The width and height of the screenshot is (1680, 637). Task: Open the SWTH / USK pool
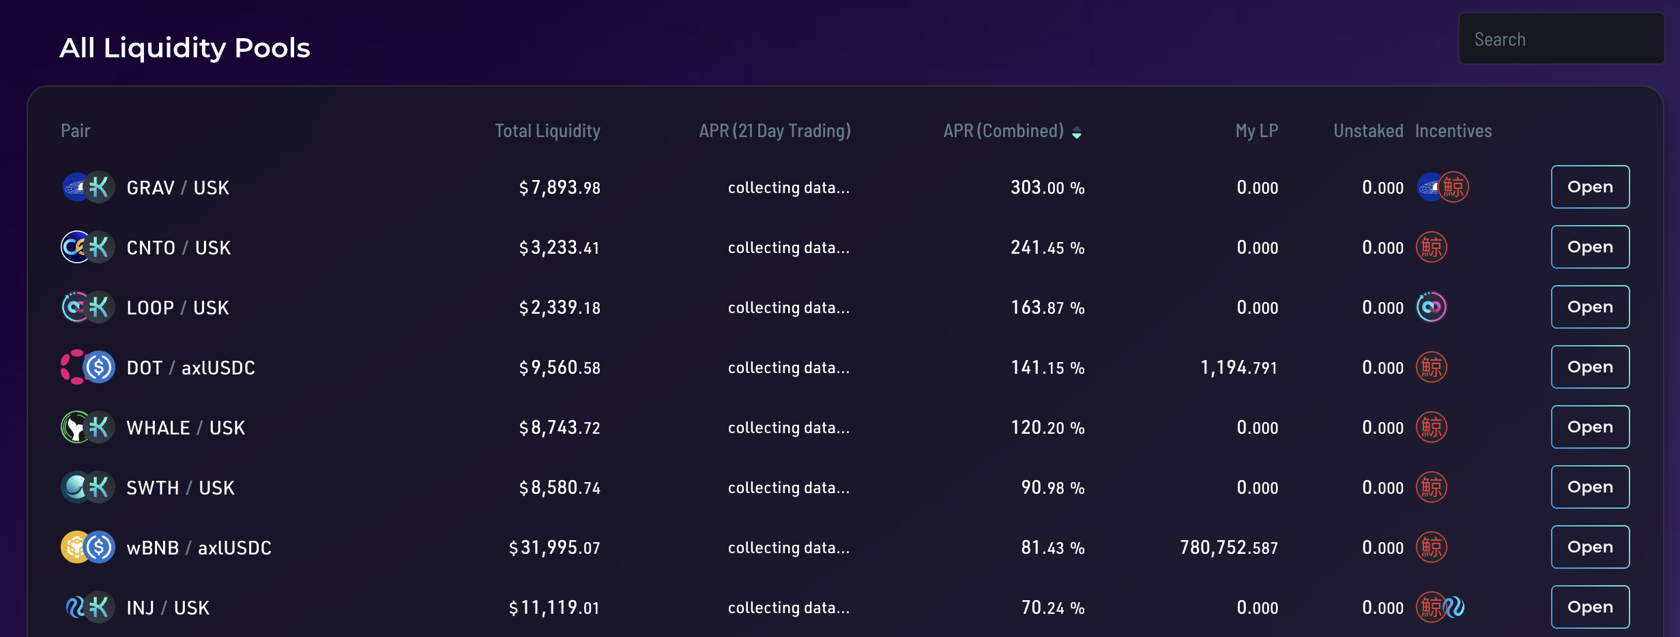click(1590, 487)
